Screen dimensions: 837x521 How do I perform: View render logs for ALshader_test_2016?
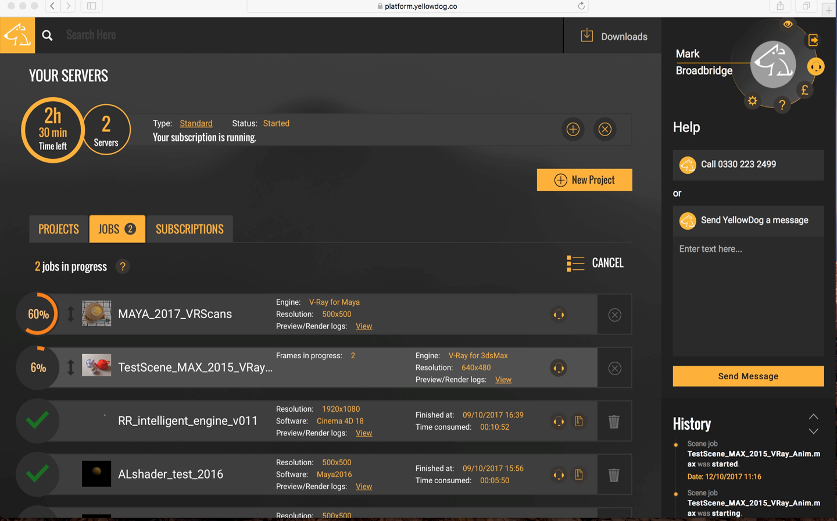point(364,487)
